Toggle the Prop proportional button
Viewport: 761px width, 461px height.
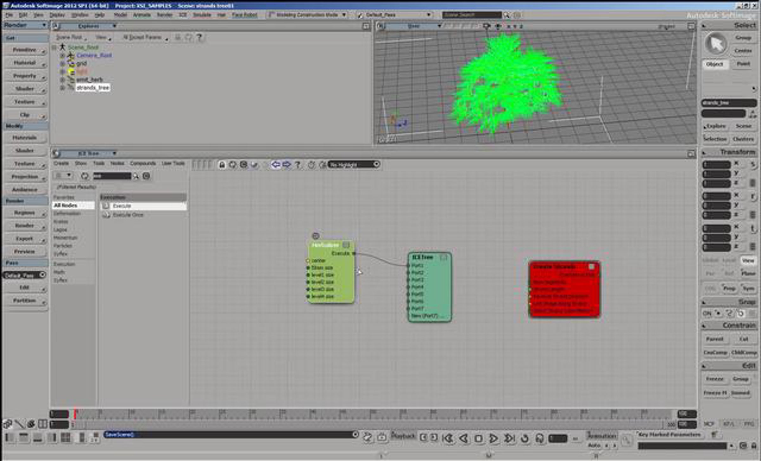click(729, 289)
